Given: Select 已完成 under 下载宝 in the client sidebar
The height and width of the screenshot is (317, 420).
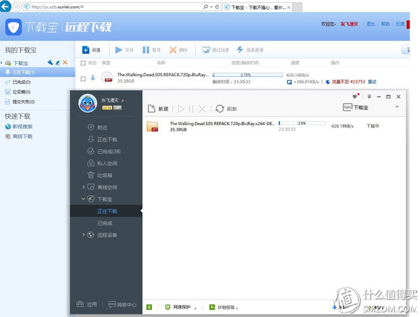Looking at the screenshot, I should point(106,223).
